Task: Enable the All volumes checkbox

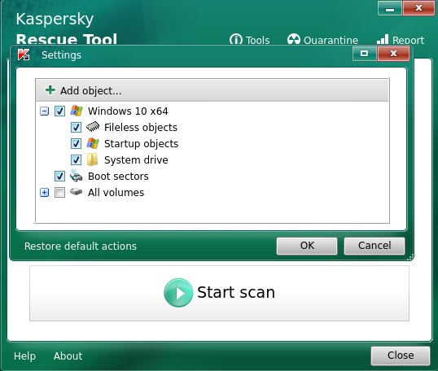Action: 59,192
